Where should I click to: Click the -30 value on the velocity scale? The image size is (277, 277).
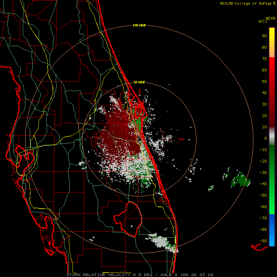coord(263,173)
